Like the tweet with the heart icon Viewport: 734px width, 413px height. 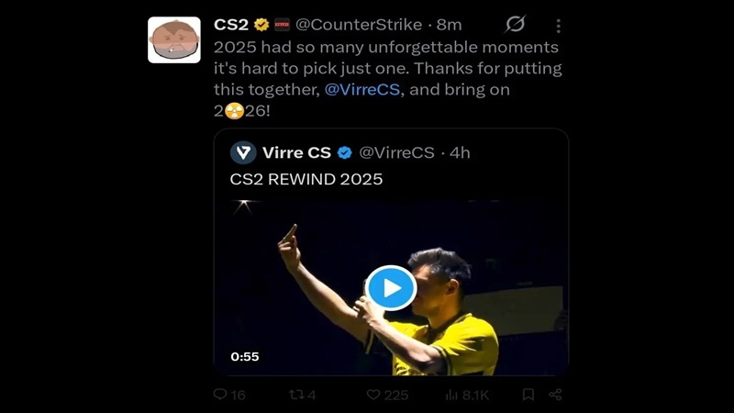click(x=373, y=395)
